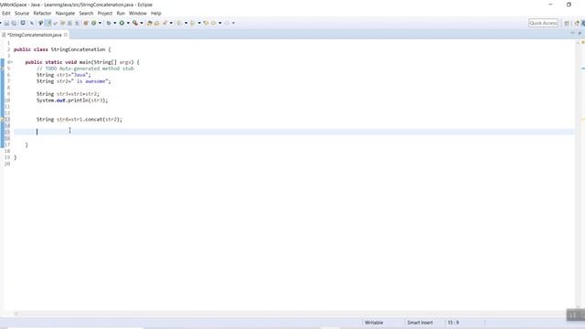The width and height of the screenshot is (585, 329).
Task: Open the External Tools dropdown arrow
Action: [x=142, y=23]
